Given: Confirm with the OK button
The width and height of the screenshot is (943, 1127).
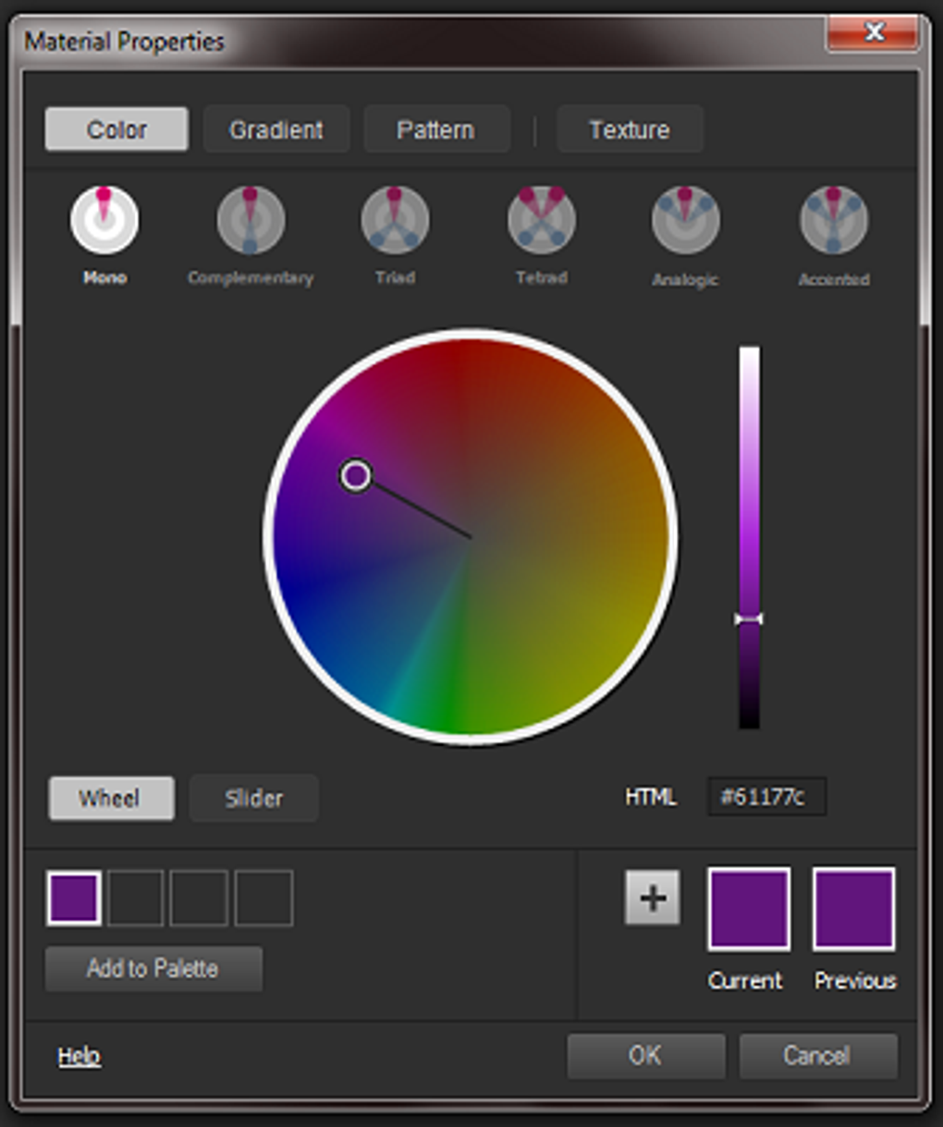Looking at the screenshot, I should (645, 1056).
